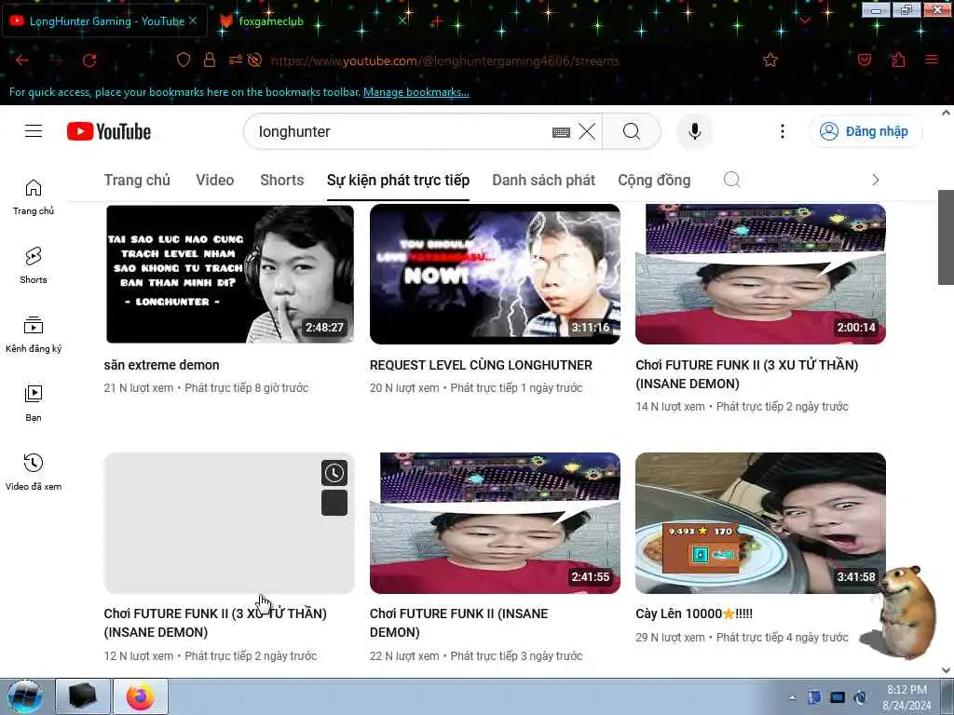The image size is (954, 715).
Task: Click the search magnifier button
Action: coord(632,131)
